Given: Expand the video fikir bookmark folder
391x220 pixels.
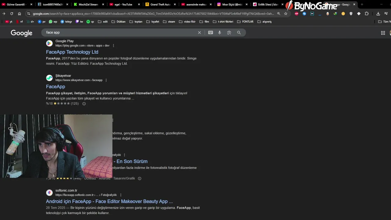Looking at the screenshot, I should (187, 22).
